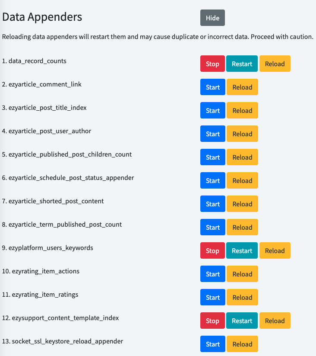316x356 pixels.
Task: Reload the ezyarticle_post_title_index appender
Action: (242, 110)
